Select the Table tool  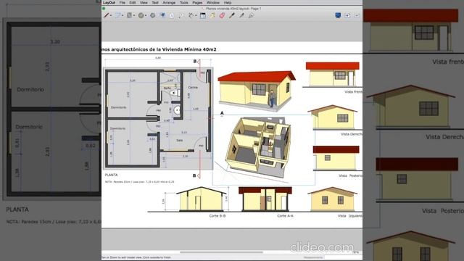click(x=203, y=15)
